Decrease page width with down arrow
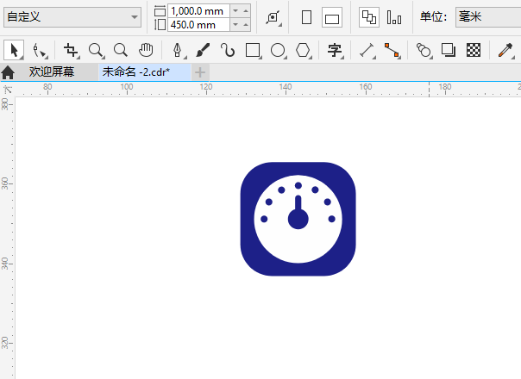This screenshot has width=521, height=379. pos(235,11)
